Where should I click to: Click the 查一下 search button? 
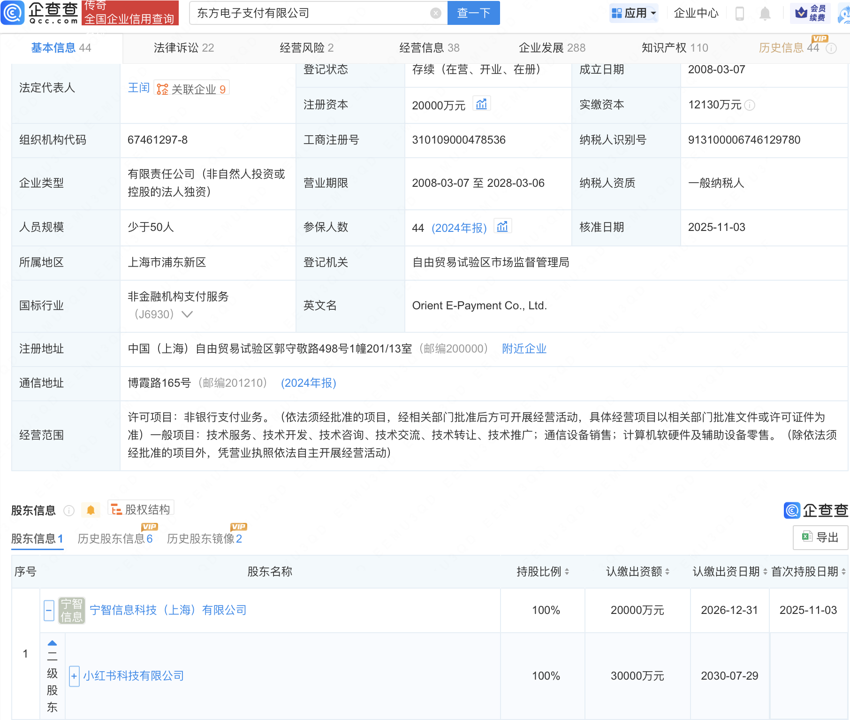[x=473, y=13]
